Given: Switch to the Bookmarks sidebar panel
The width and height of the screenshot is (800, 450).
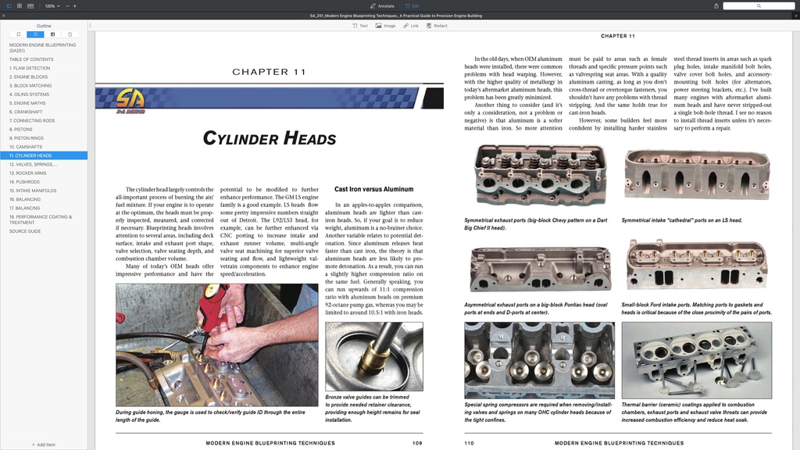Looking at the screenshot, I should [19, 34].
